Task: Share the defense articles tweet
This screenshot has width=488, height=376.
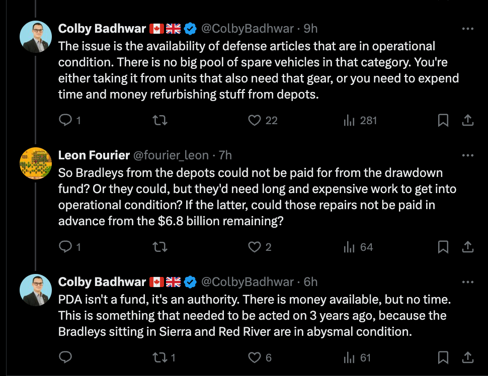Action: coord(467,121)
